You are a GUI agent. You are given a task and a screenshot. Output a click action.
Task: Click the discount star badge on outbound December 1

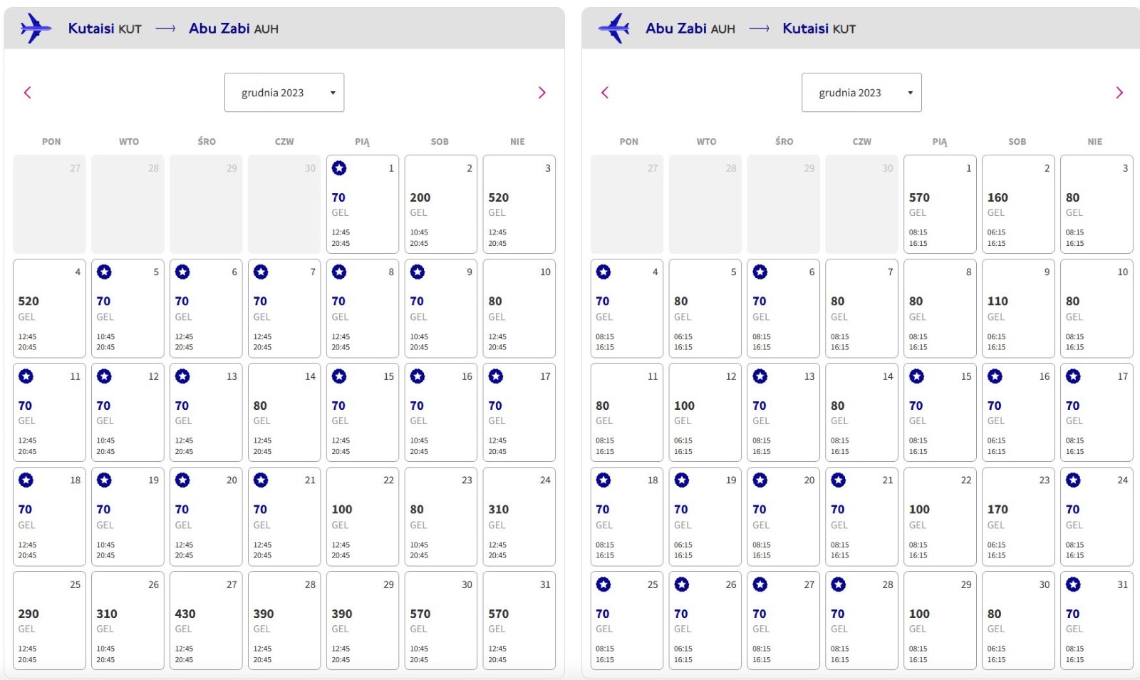coord(339,168)
